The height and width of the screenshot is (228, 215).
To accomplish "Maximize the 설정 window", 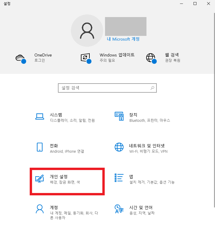I will [195, 4].
